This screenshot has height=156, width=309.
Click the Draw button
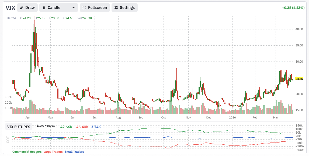[27, 8]
